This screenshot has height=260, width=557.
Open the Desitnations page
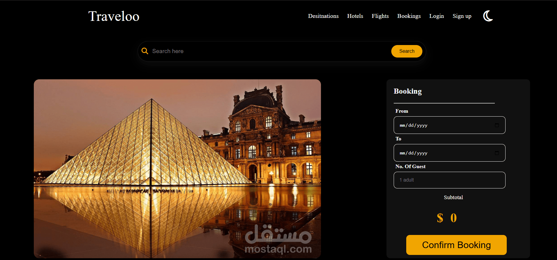point(323,16)
